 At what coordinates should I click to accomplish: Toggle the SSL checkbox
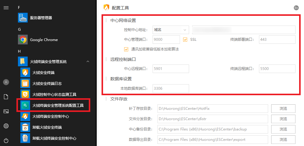tap(185, 40)
